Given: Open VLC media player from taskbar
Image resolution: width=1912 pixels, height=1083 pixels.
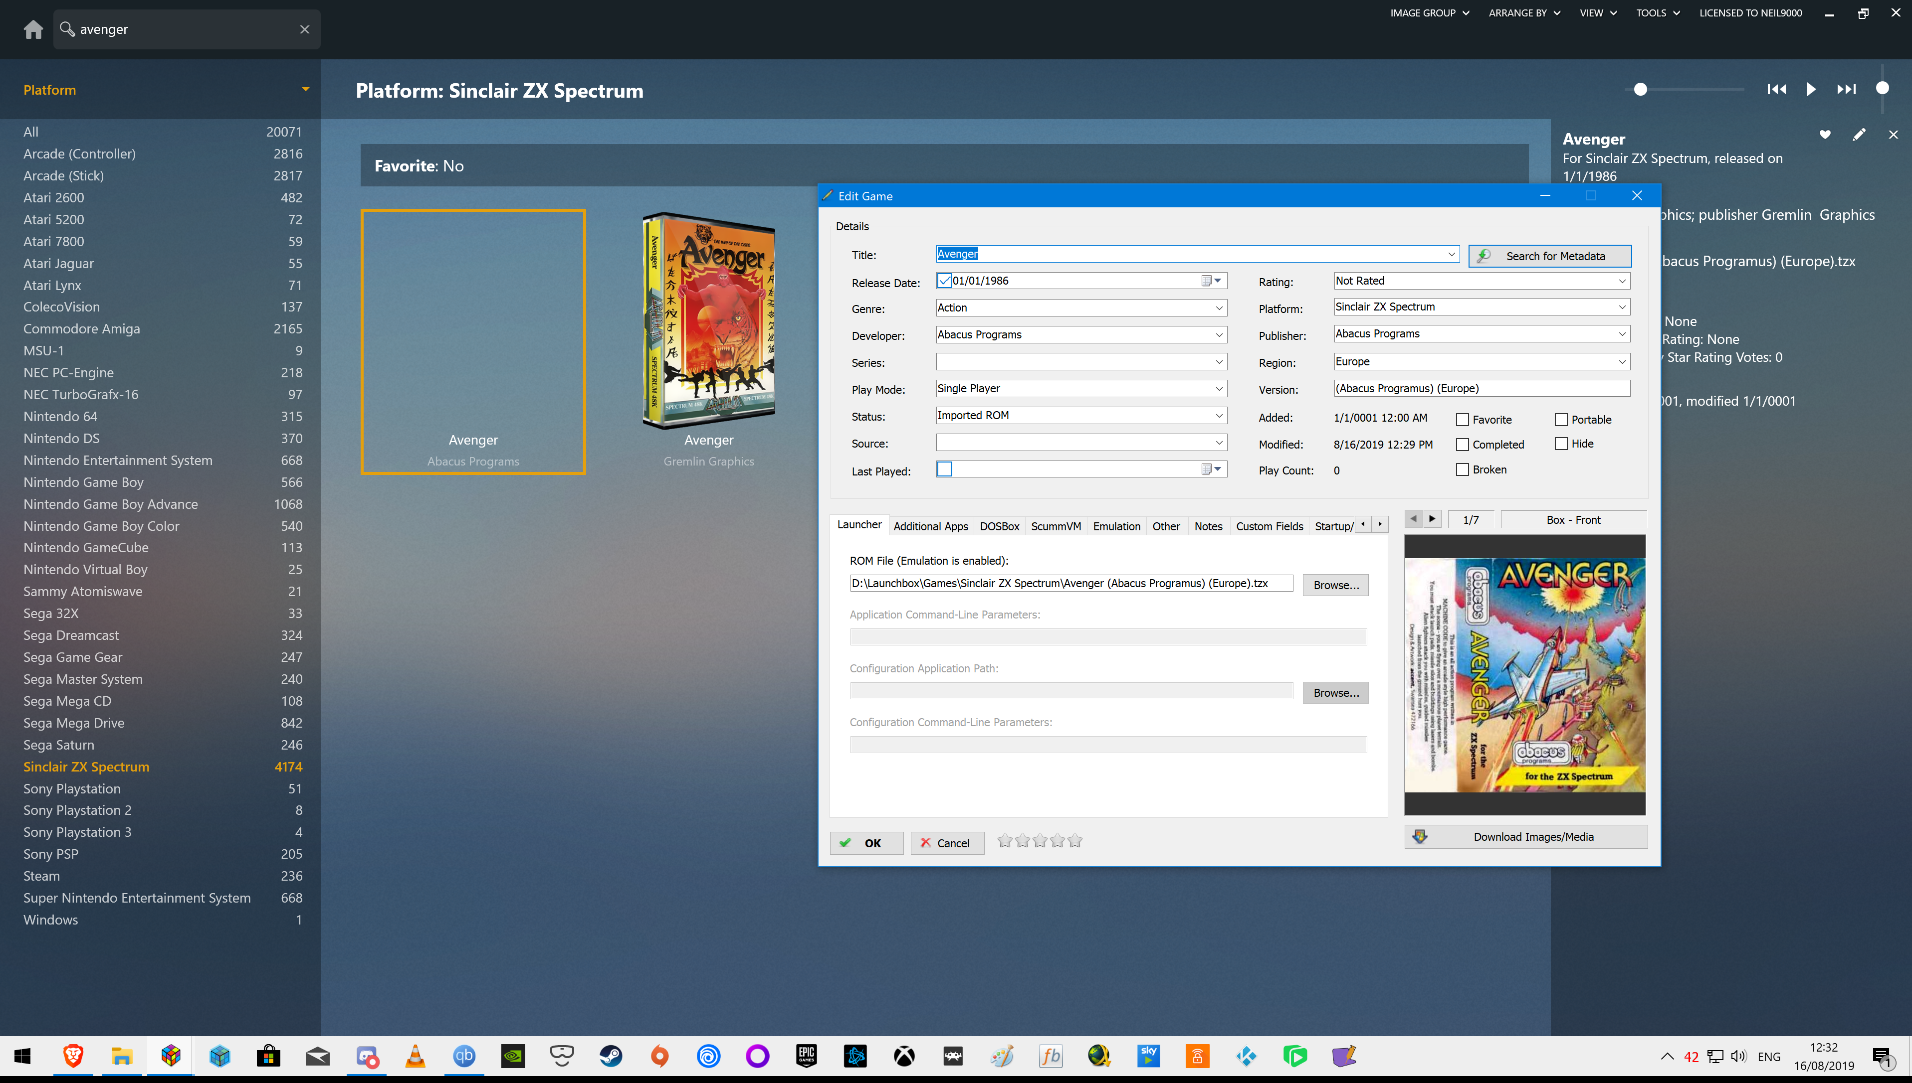Looking at the screenshot, I should [x=416, y=1056].
